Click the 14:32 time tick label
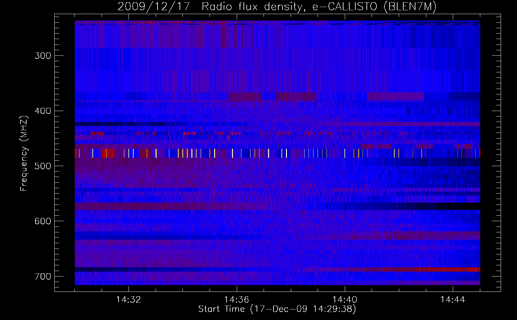 128,300
